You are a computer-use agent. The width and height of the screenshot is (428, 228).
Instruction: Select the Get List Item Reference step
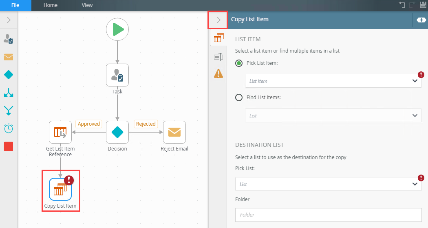pos(60,132)
